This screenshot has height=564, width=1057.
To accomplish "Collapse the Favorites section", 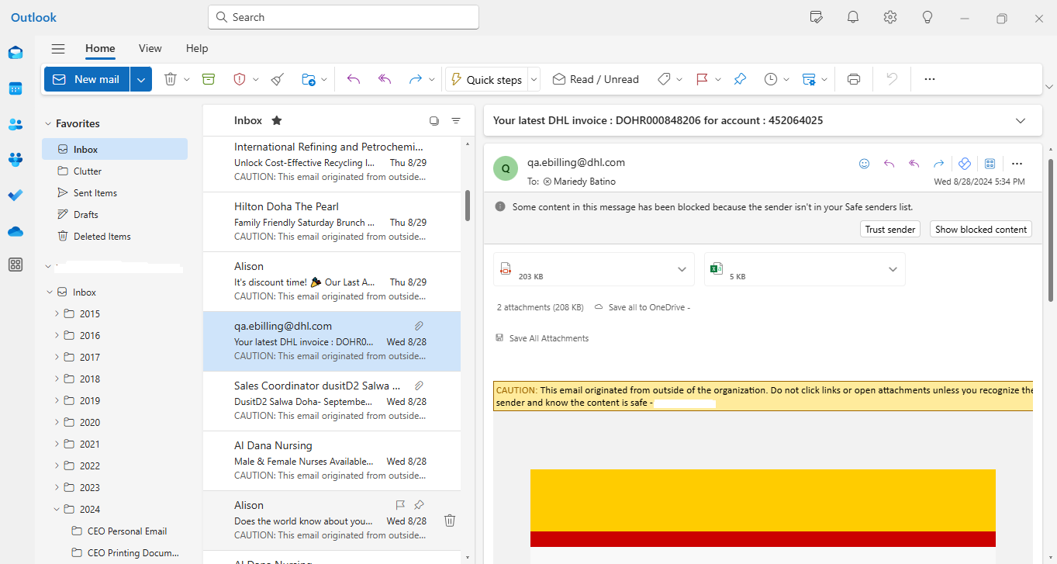I will (x=48, y=124).
